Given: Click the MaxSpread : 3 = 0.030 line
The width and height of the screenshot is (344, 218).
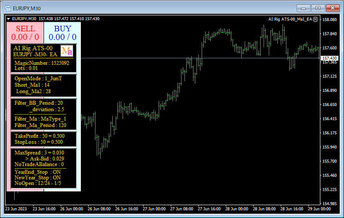Looking at the screenshot, I should [x=39, y=153].
